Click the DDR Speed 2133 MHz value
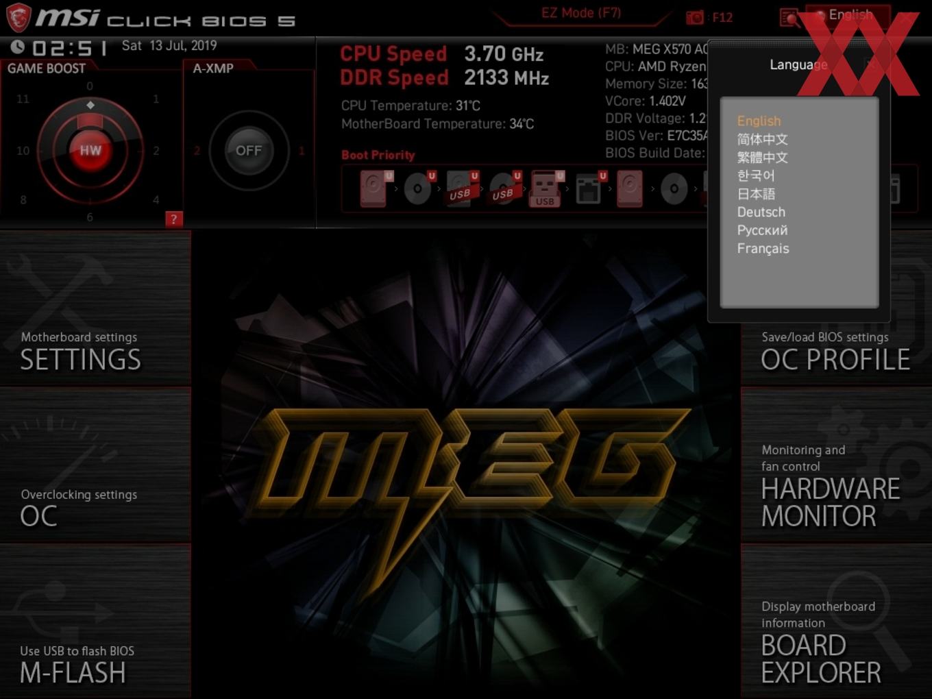The height and width of the screenshot is (699, 932). pyautogui.click(x=506, y=78)
